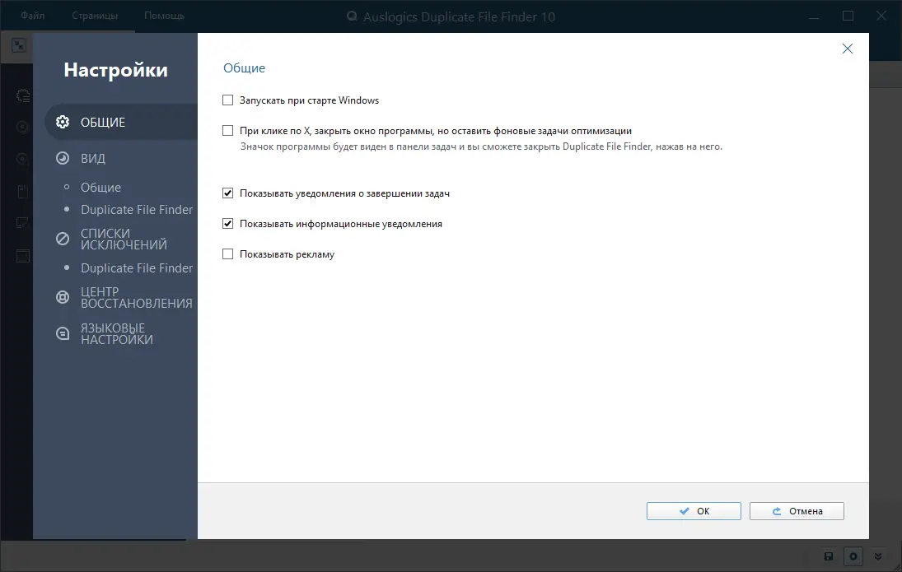Maximize the main application window
The width and height of the screenshot is (902, 572).
click(848, 16)
